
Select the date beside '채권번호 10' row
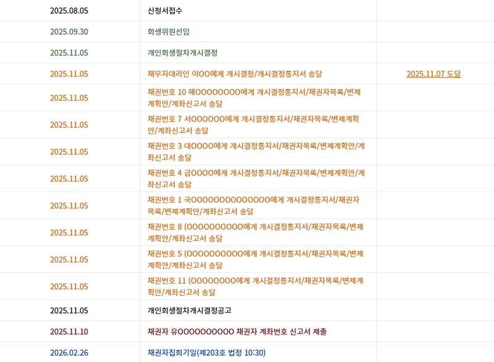69,98
